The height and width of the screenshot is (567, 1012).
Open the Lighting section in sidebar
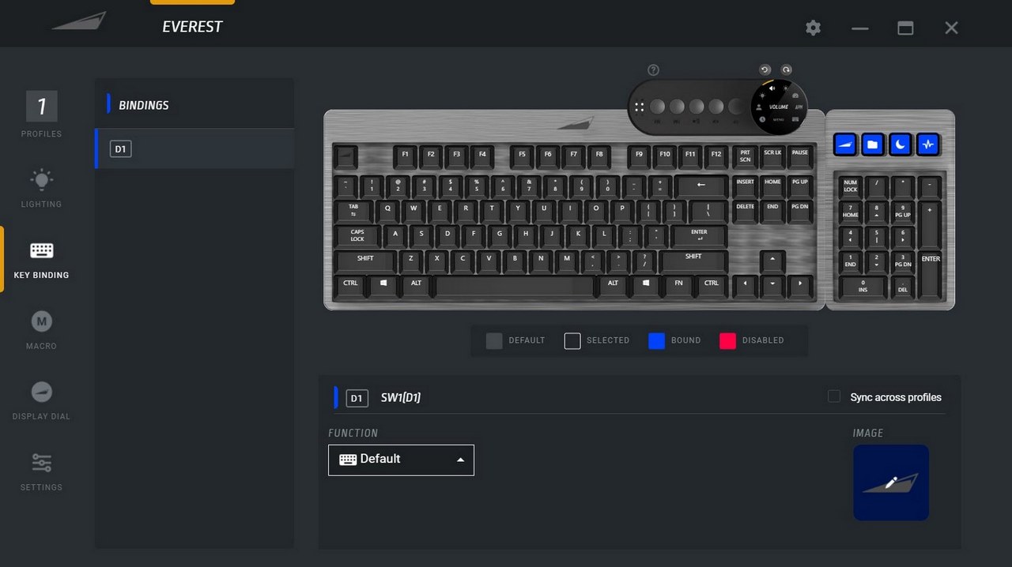[x=41, y=188]
